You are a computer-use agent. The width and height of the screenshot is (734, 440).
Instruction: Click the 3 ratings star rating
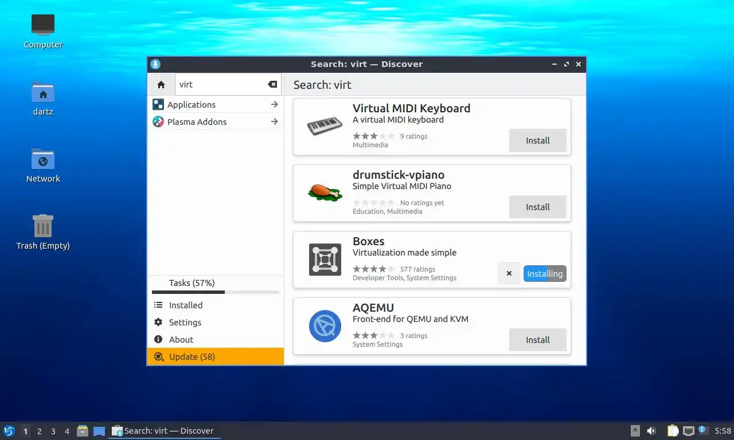[x=373, y=336]
